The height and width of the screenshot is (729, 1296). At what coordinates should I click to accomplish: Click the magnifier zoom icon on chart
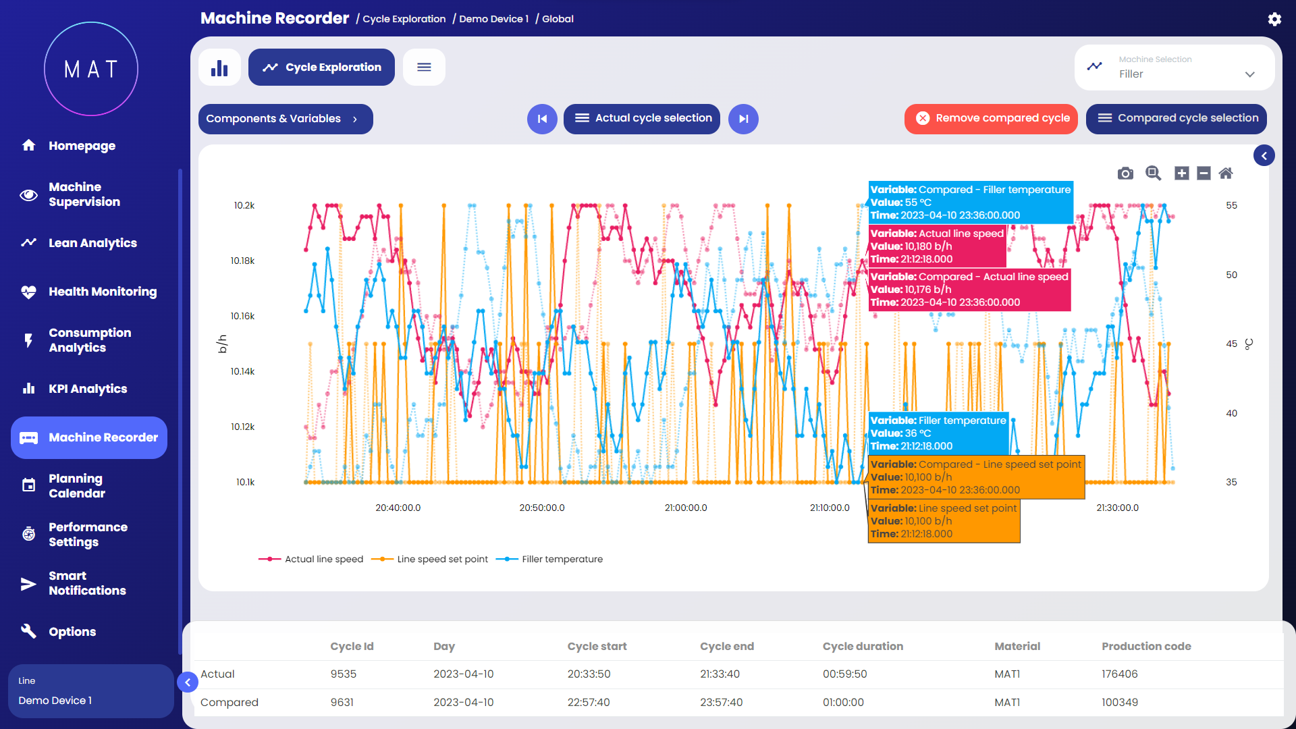pos(1153,173)
